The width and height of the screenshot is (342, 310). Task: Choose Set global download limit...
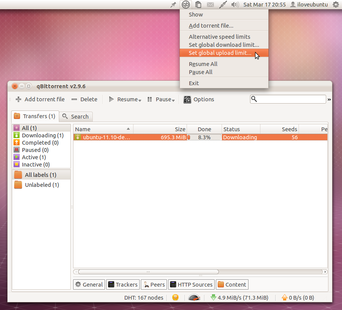[x=224, y=45]
